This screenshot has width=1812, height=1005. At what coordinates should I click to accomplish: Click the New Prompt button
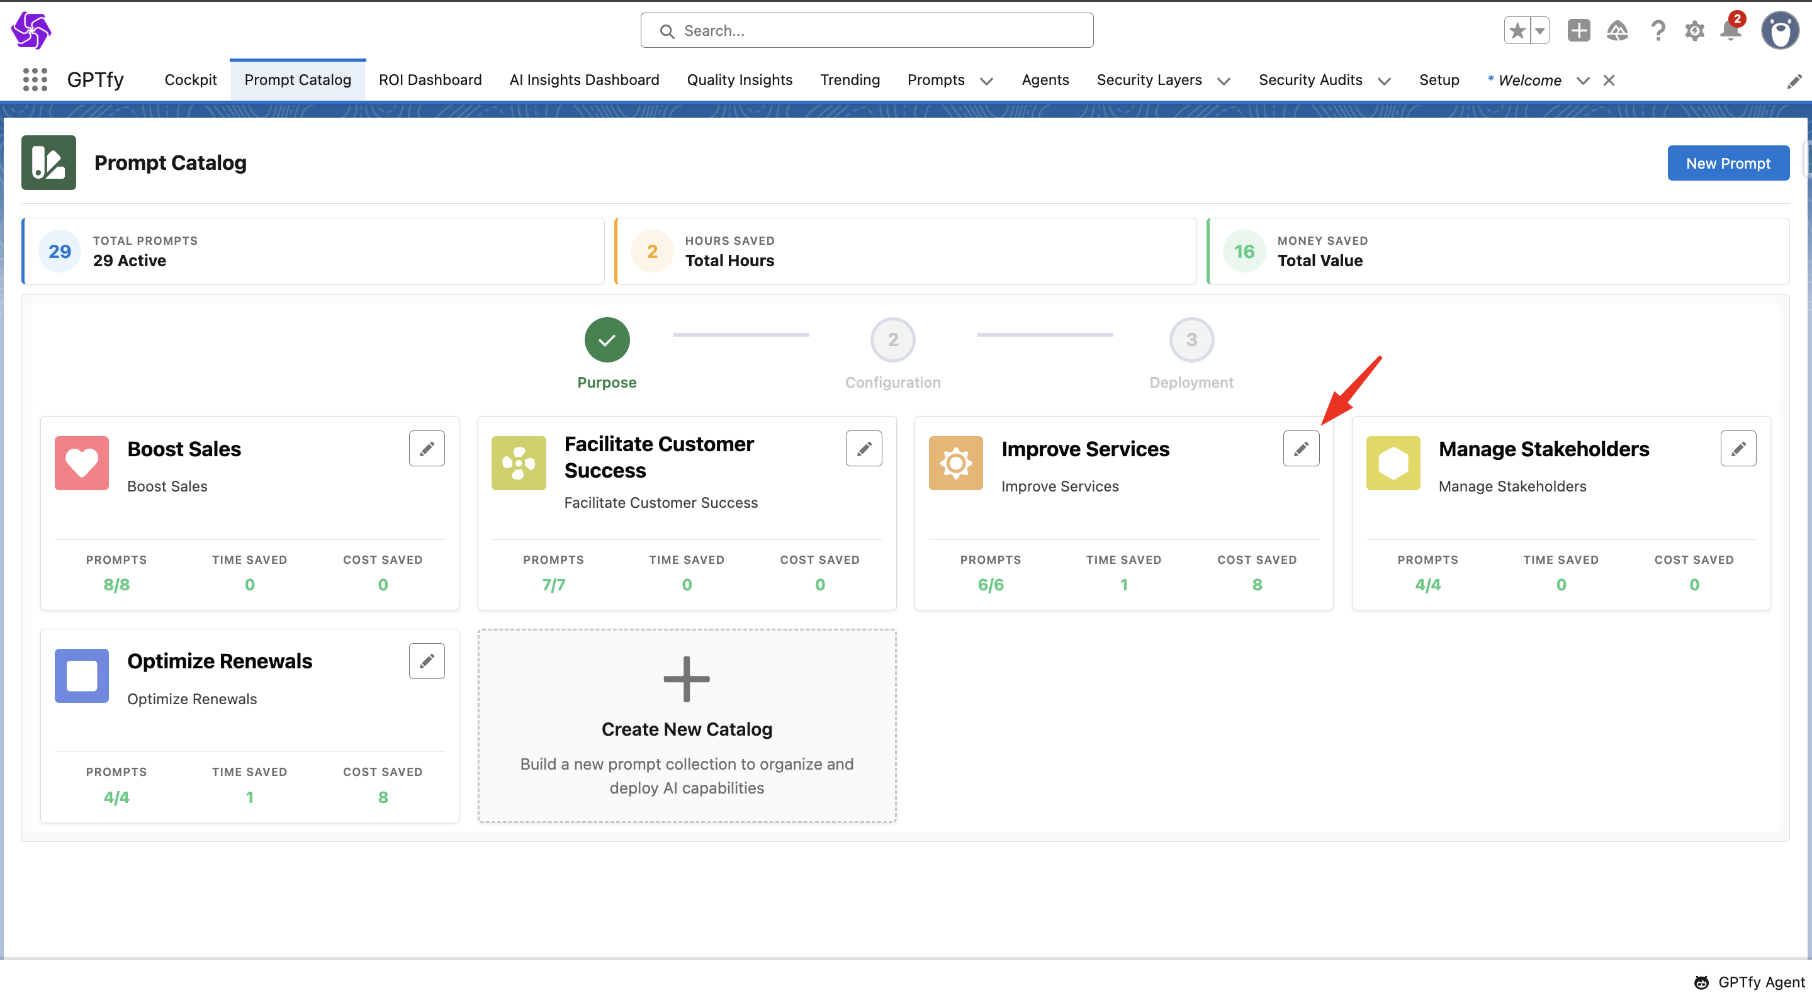[1727, 163]
